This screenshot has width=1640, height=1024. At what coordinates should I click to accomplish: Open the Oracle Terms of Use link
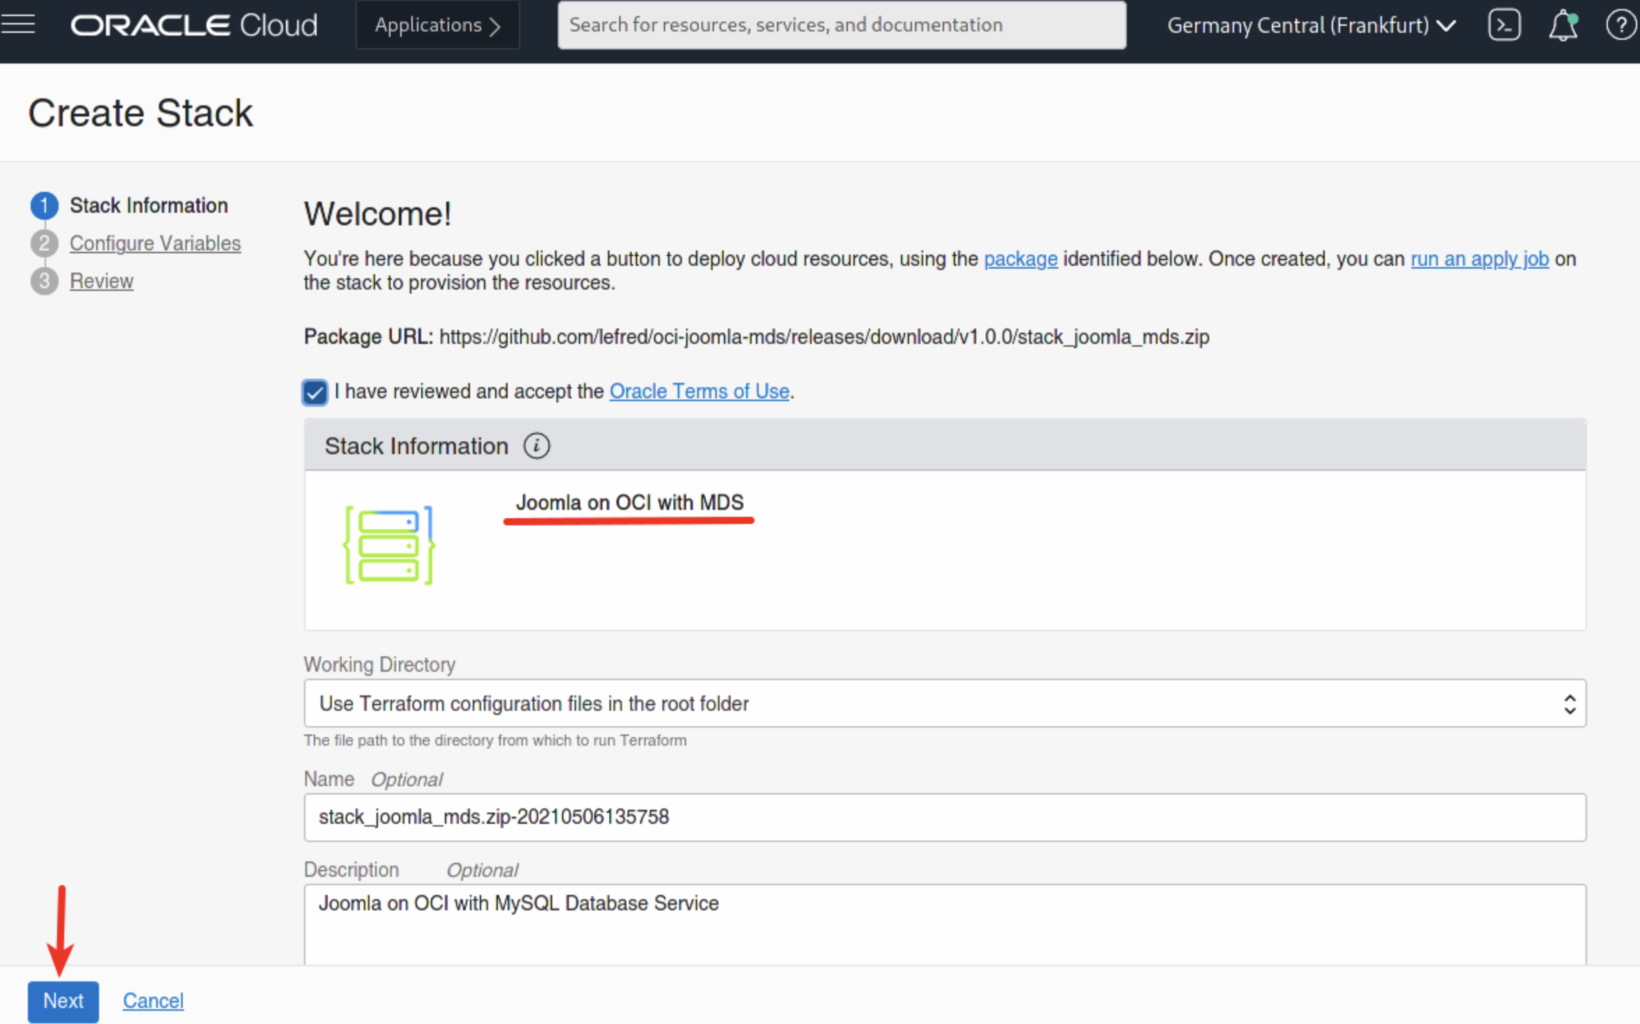click(x=699, y=391)
